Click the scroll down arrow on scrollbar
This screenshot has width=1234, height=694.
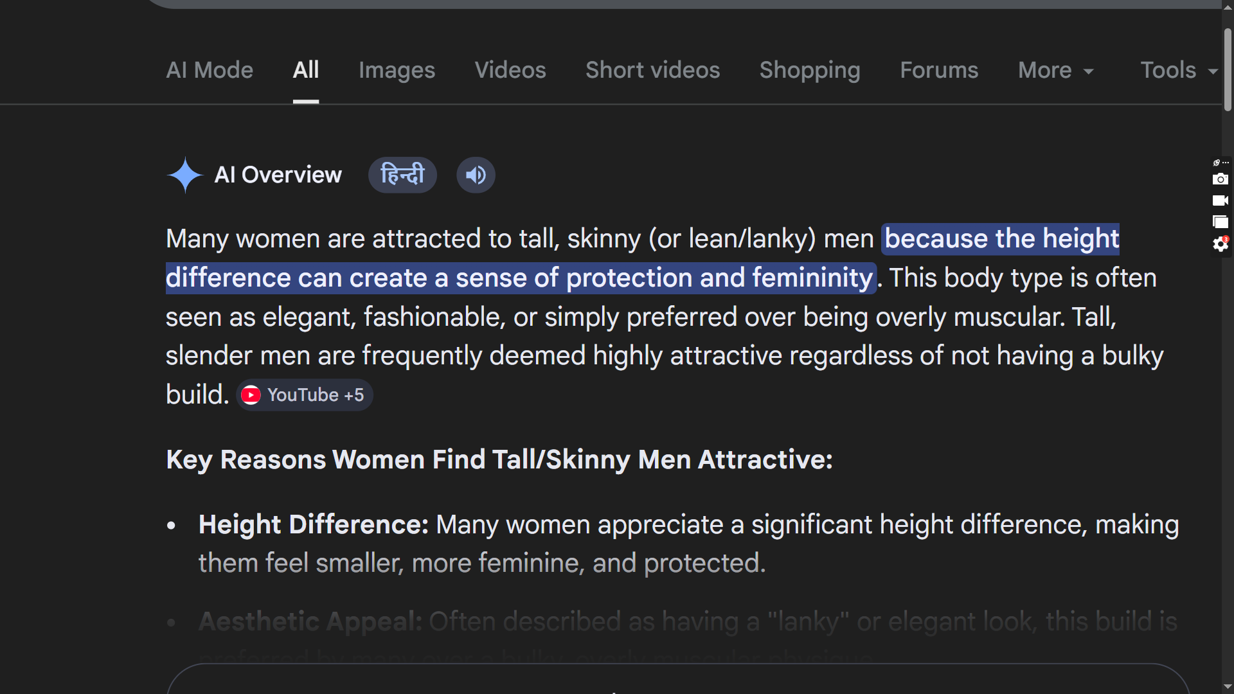click(x=1228, y=687)
